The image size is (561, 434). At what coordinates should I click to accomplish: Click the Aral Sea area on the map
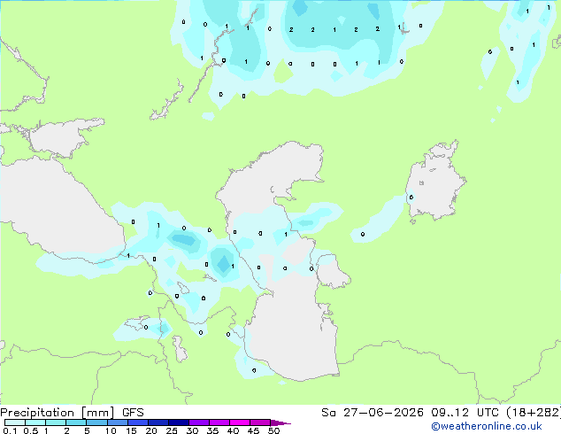(x=434, y=182)
